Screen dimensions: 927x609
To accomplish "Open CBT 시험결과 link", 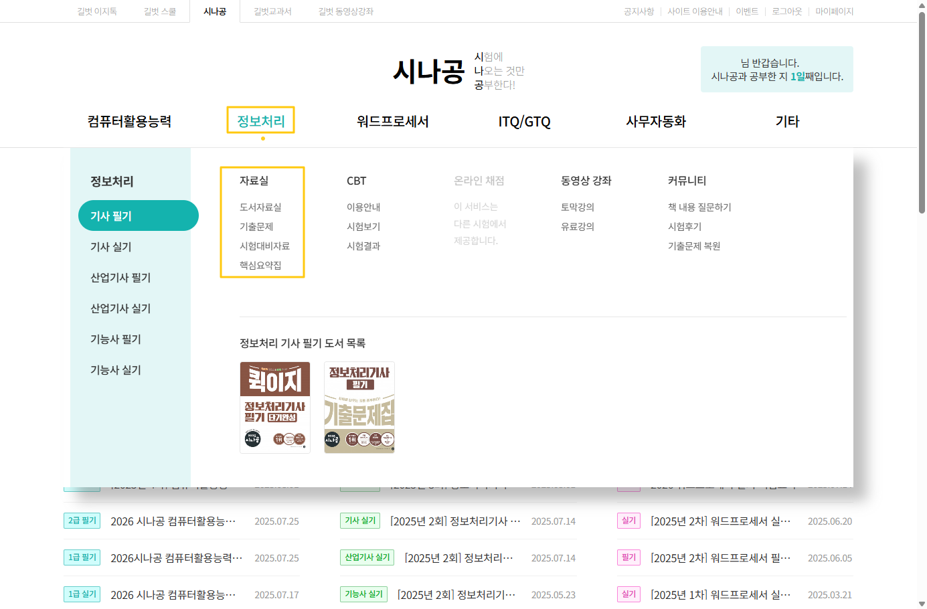I will (x=363, y=246).
